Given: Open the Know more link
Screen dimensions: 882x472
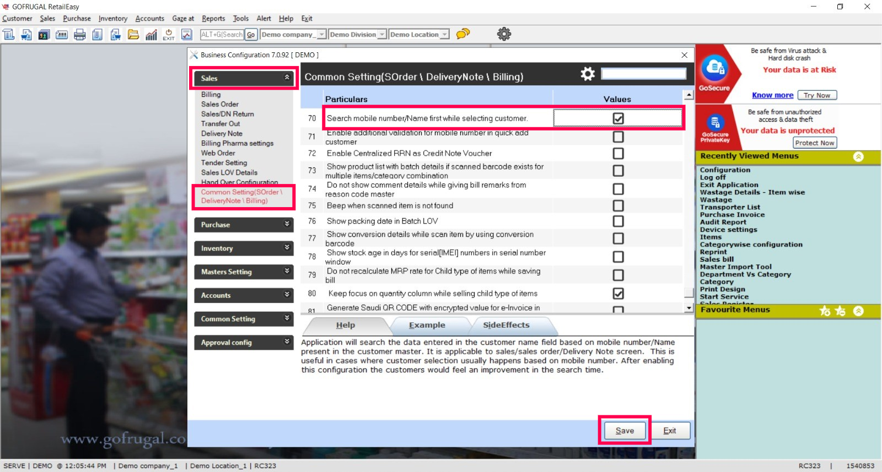Looking at the screenshot, I should pyautogui.click(x=772, y=95).
